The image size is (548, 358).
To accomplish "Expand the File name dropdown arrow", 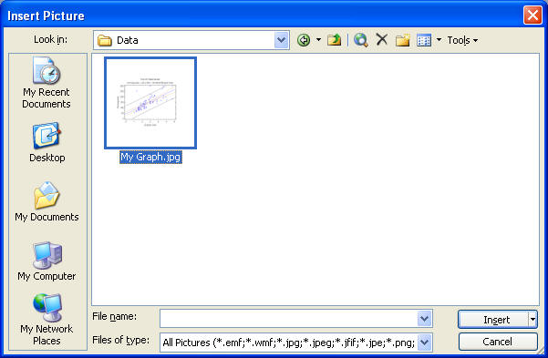I will pos(424,319).
